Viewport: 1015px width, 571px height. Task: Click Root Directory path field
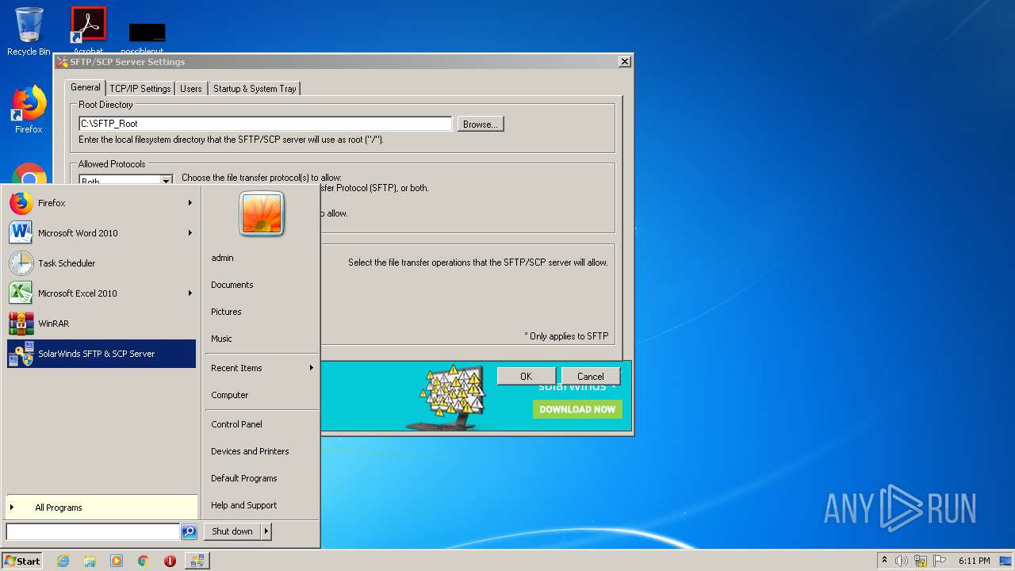tap(265, 124)
